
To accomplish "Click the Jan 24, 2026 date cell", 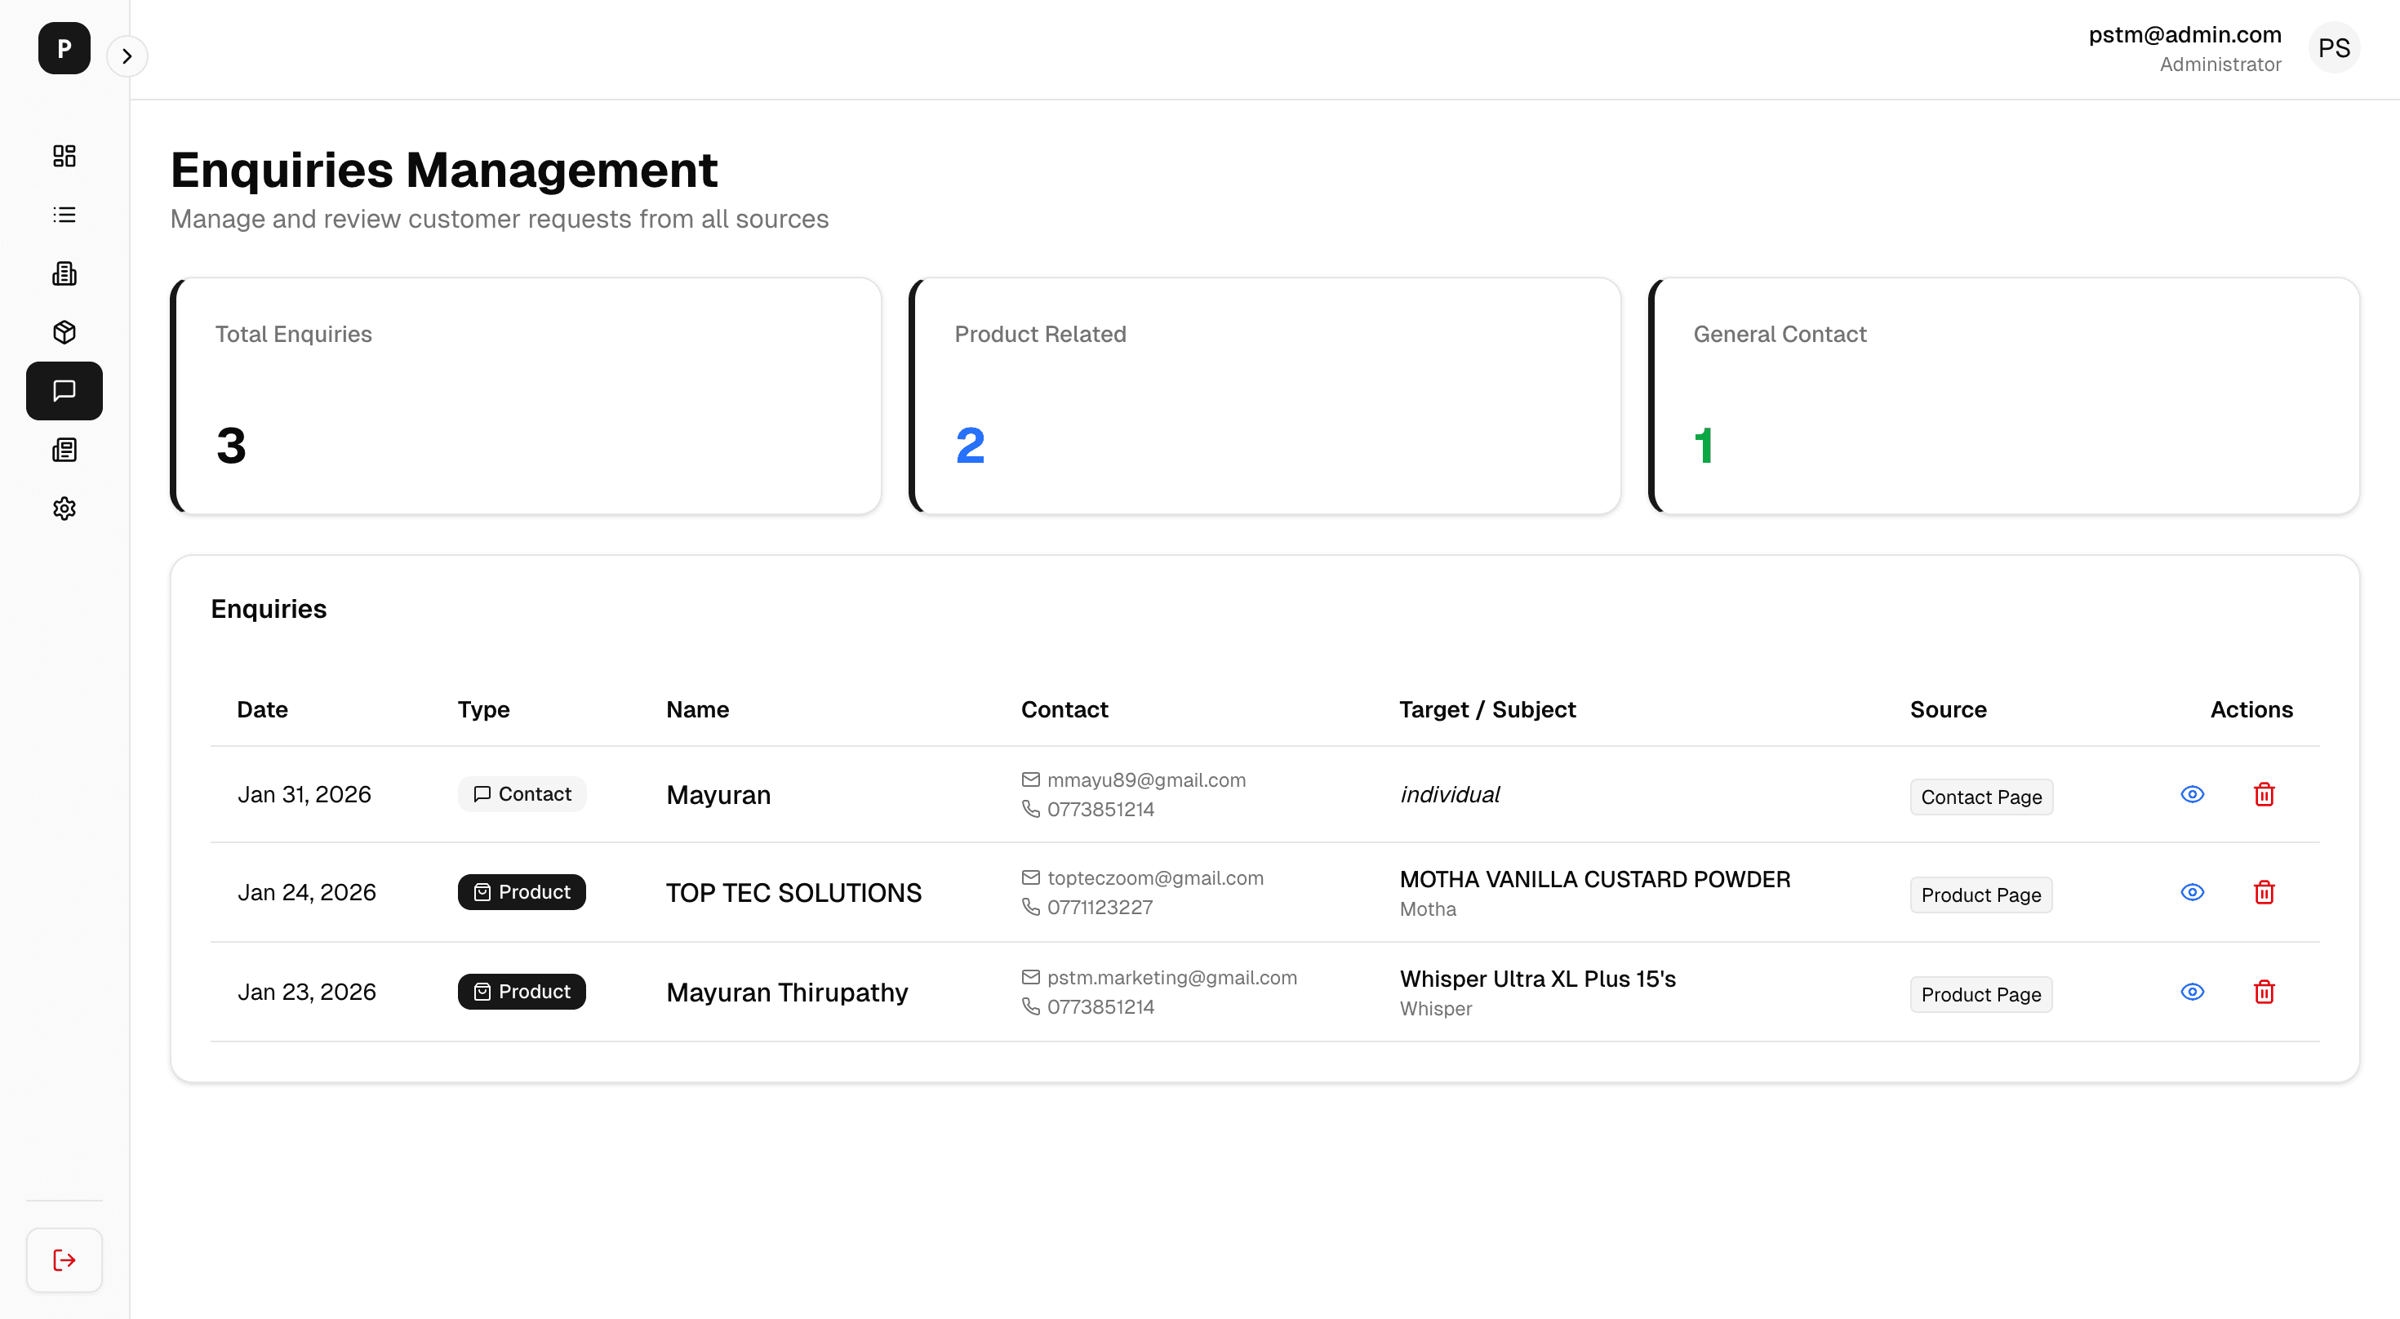I will 306,892.
